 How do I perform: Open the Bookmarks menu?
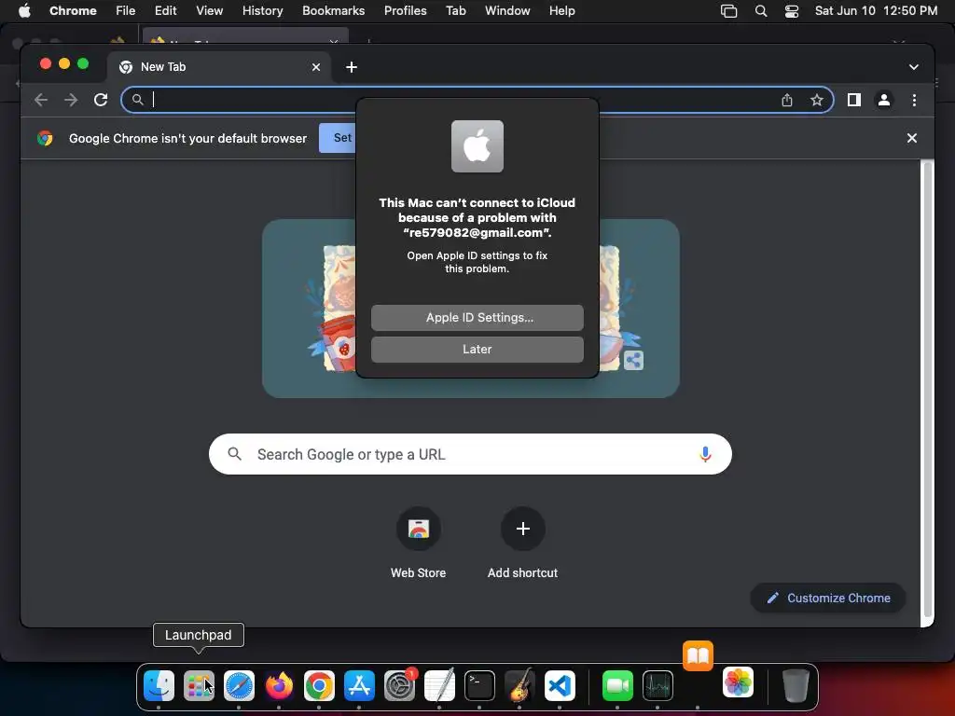(x=333, y=10)
